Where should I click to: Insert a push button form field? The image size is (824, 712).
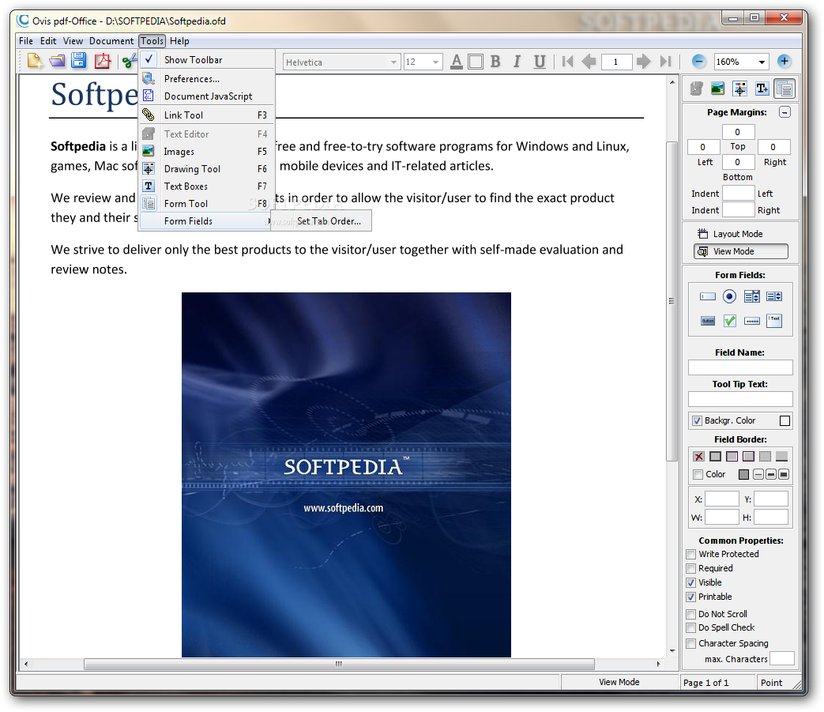(707, 321)
